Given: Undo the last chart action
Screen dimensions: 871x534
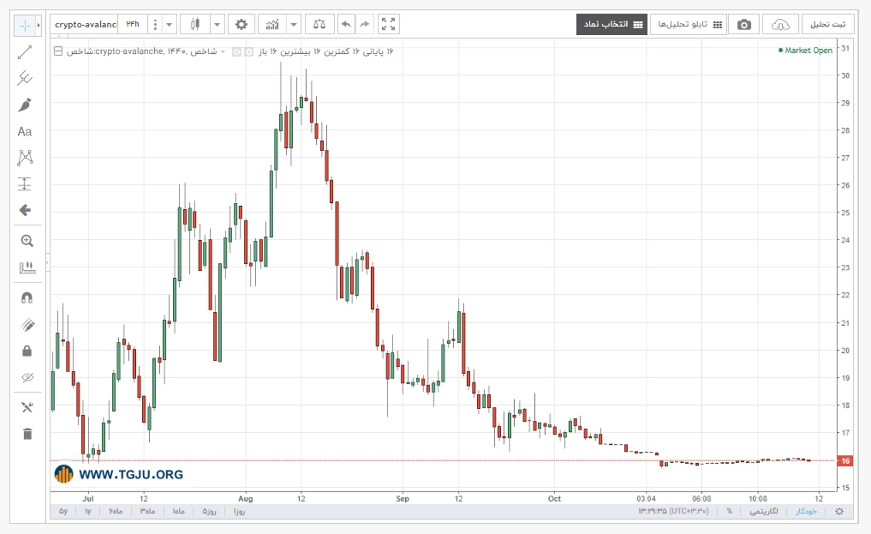Looking at the screenshot, I should tap(346, 25).
